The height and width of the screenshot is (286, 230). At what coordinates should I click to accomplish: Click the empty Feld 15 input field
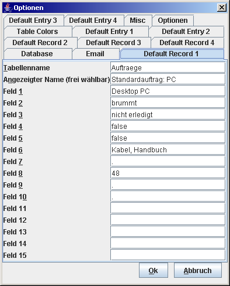tap(168, 255)
